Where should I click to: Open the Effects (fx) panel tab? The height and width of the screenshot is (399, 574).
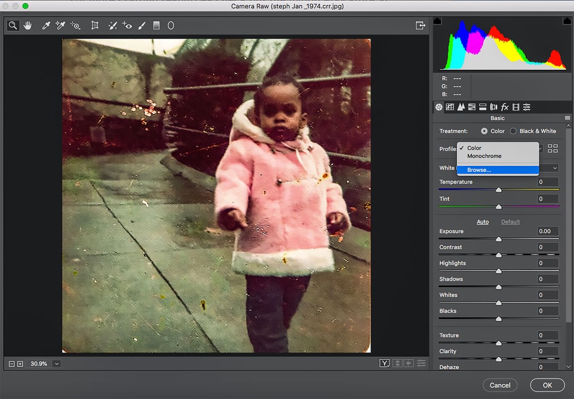(x=504, y=107)
